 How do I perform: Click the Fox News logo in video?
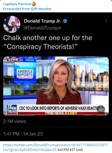(12, 109)
